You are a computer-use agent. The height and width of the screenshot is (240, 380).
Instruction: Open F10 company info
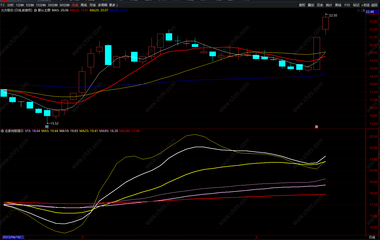347,5
